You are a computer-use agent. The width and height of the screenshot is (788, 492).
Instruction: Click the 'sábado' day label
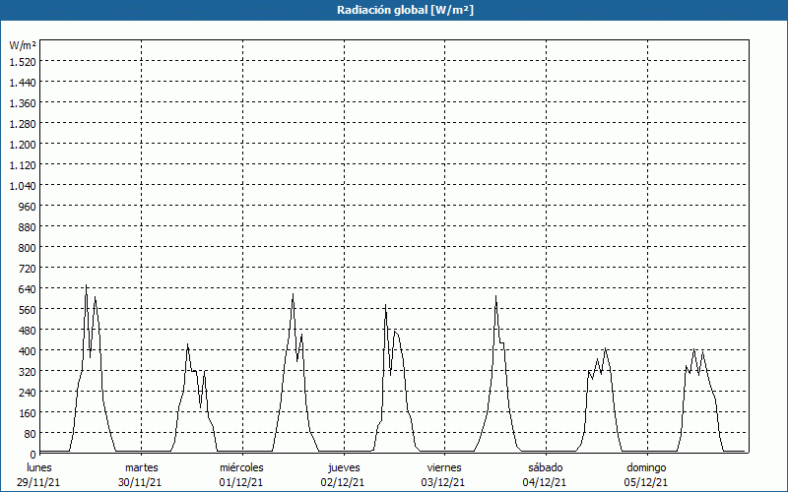pyautogui.click(x=546, y=467)
